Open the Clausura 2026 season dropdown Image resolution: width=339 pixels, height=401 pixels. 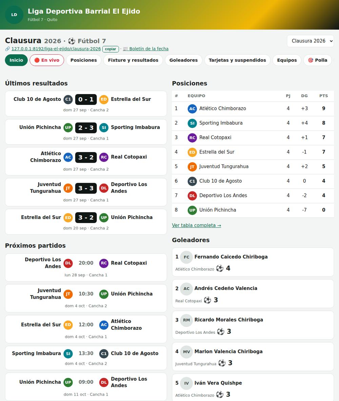tap(311, 41)
